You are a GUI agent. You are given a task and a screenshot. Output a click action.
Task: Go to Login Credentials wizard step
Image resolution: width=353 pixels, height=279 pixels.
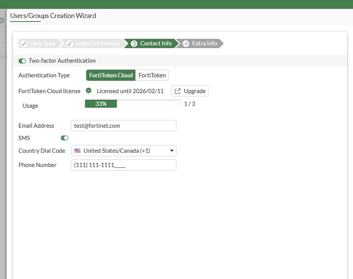coord(94,43)
